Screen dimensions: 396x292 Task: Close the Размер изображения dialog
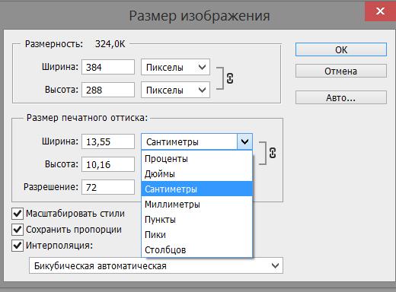380,11
